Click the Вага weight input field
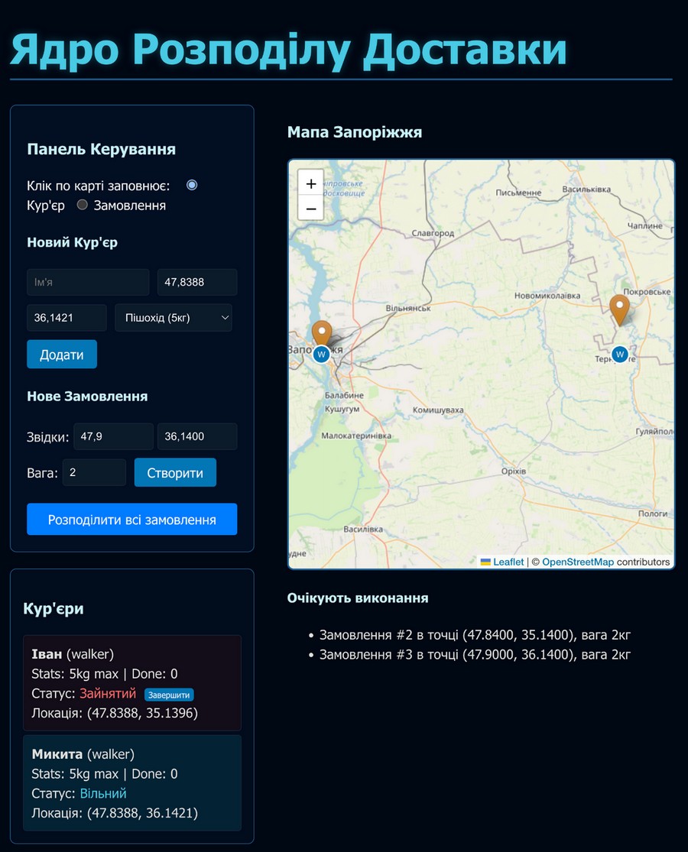Image resolution: width=688 pixels, height=852 pixels. point(94,472)
